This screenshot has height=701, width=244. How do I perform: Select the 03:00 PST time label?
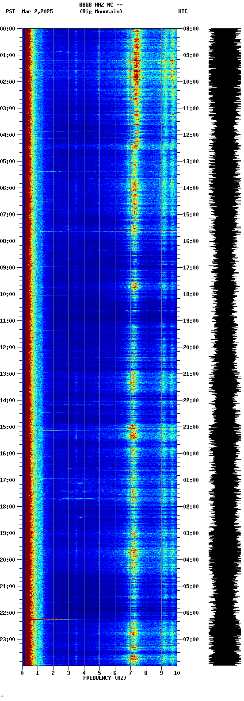tap(8, 108)
